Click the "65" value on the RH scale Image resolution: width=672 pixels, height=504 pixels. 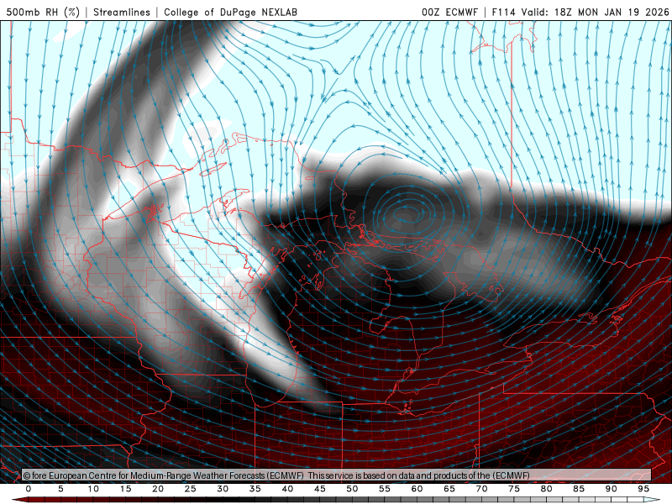pos(449,489)
